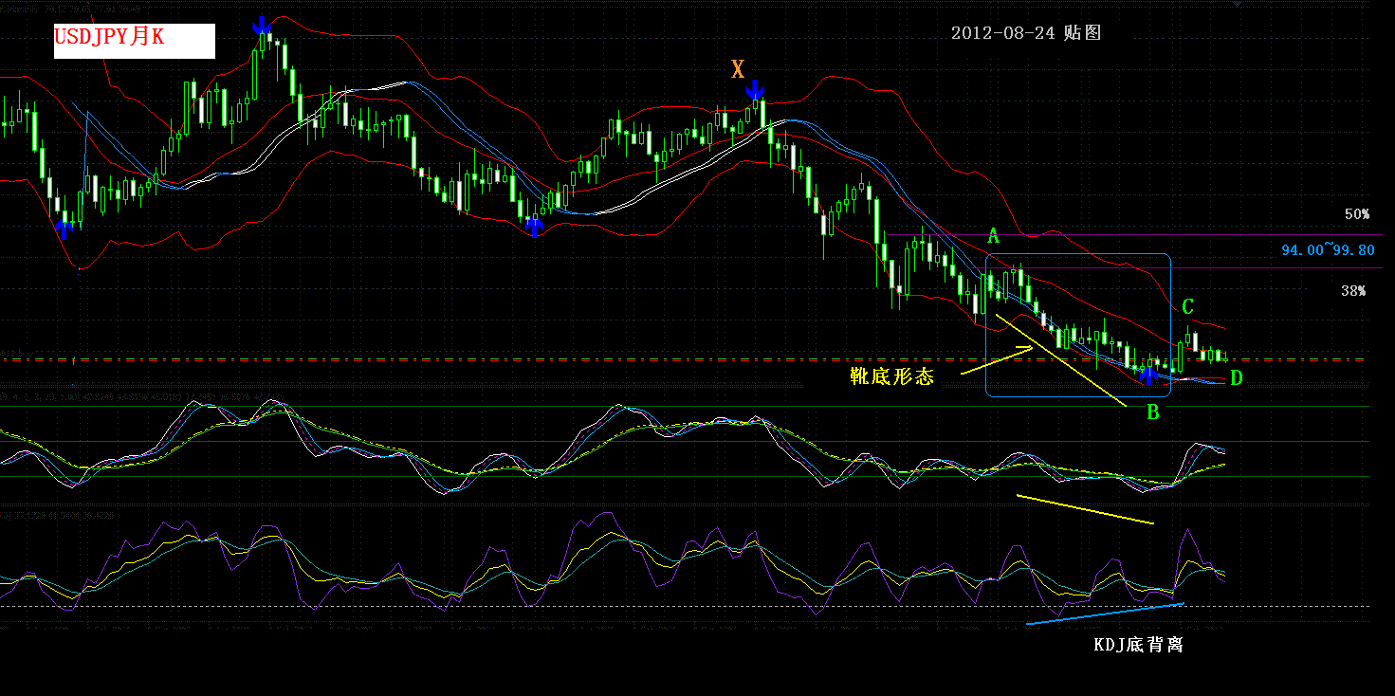Click the orange X wave marker label
This screenshot has height=696, width=1395.
(x=738, y=68)
